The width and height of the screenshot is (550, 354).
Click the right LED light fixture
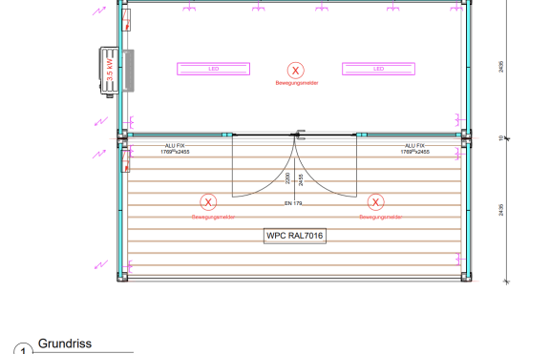(378, 69)
